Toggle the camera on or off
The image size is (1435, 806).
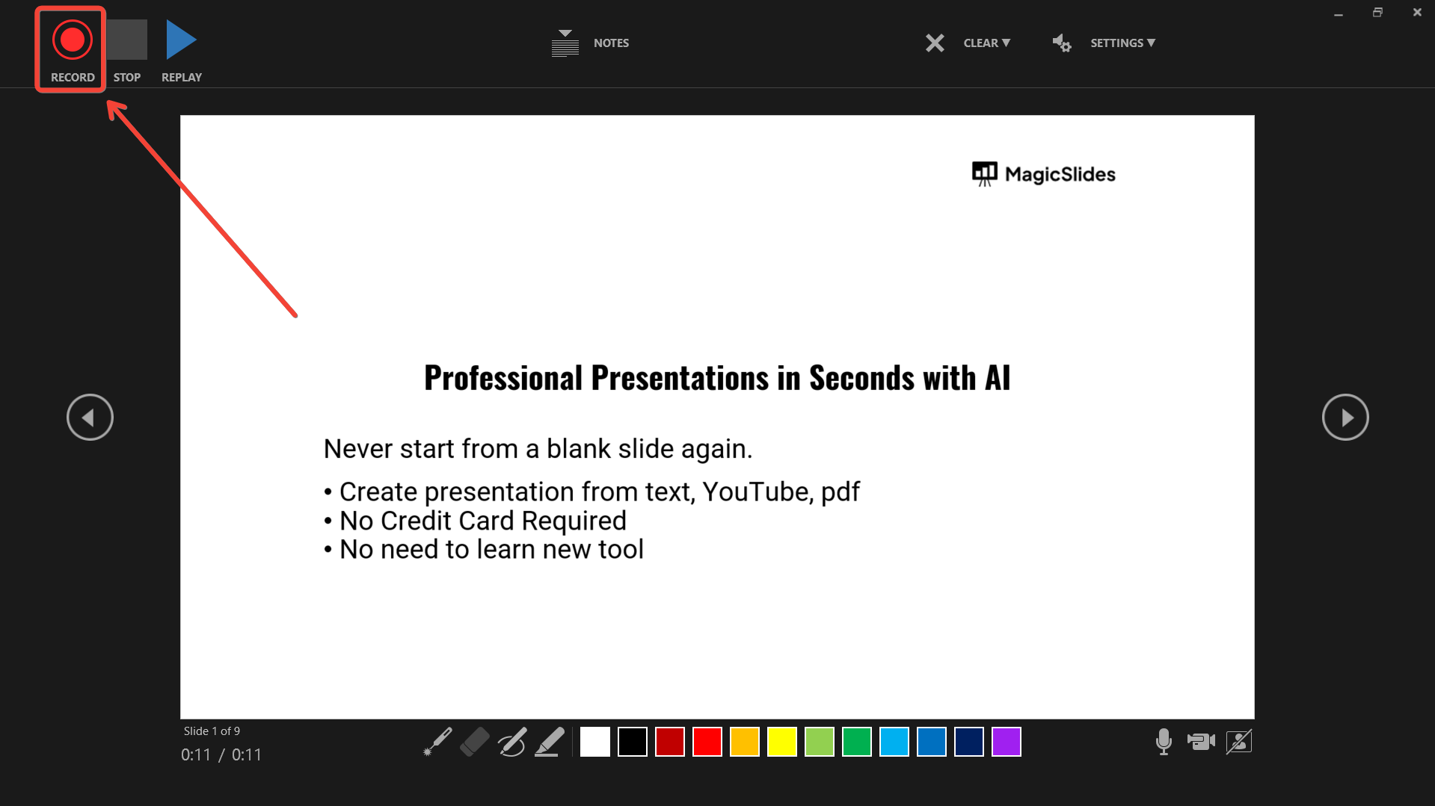[1201, 742]
